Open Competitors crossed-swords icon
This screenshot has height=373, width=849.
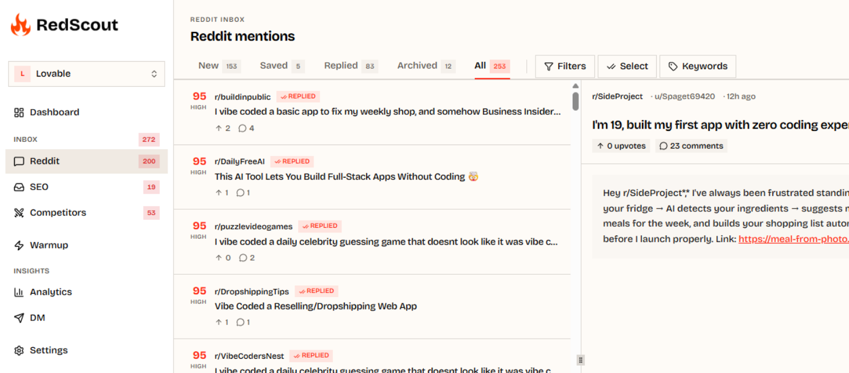pyautogui.click(x=19, y=212)
